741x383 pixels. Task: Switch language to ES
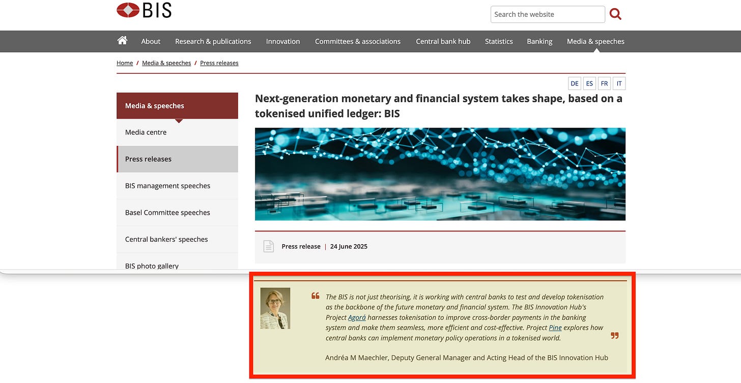pos(589,83)
